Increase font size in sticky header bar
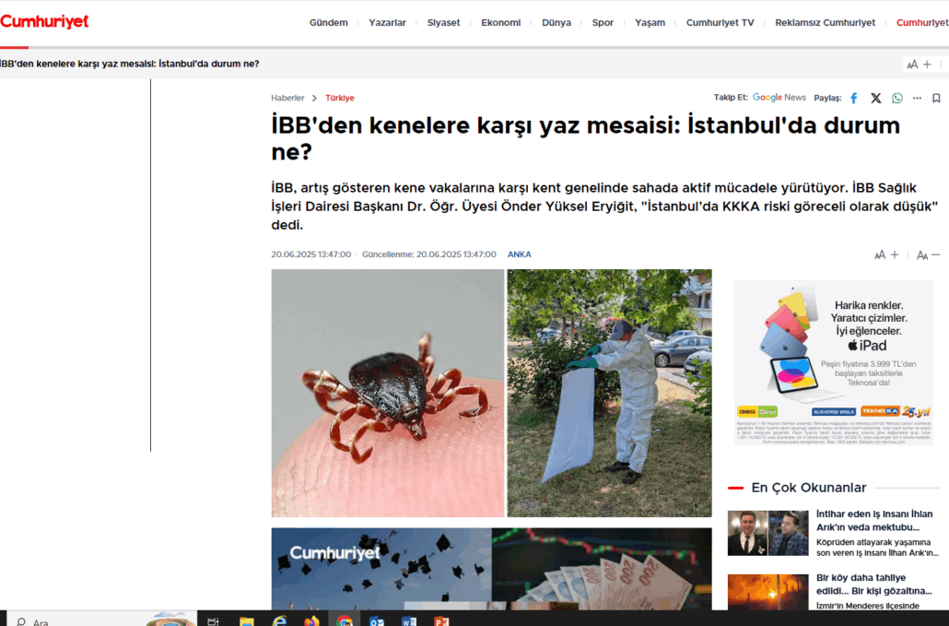949x626 pixels. click(920, 65)
